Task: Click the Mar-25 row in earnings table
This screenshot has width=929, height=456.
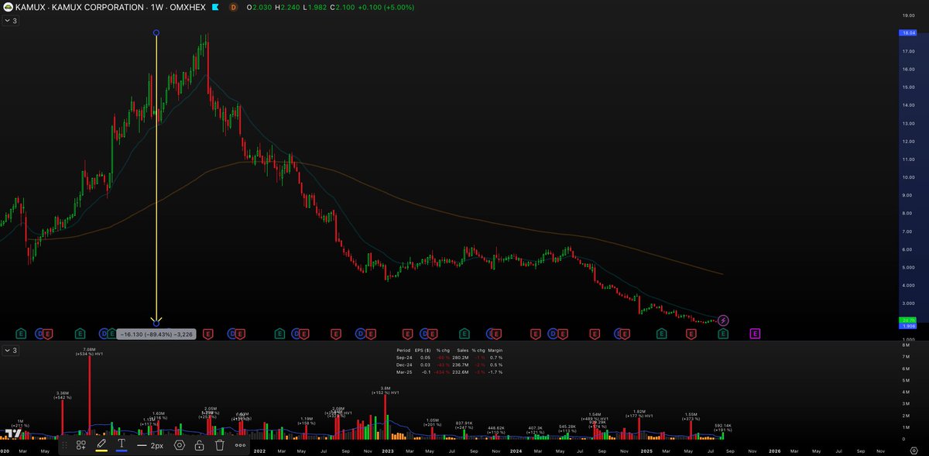Action: pos(447,372)
